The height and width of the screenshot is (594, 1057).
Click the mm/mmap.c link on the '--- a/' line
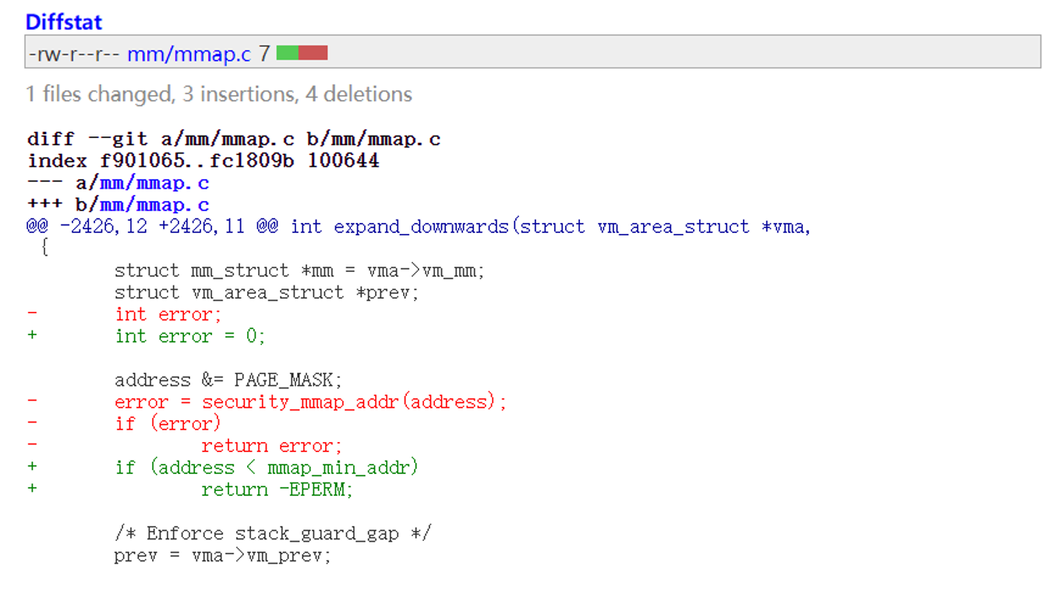(x=154, y=183)
